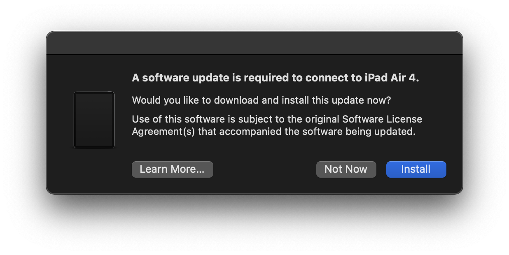This screenshot has width=509, height=255.
Task: Open Learn More about this update
Action: tap(172, 169)
